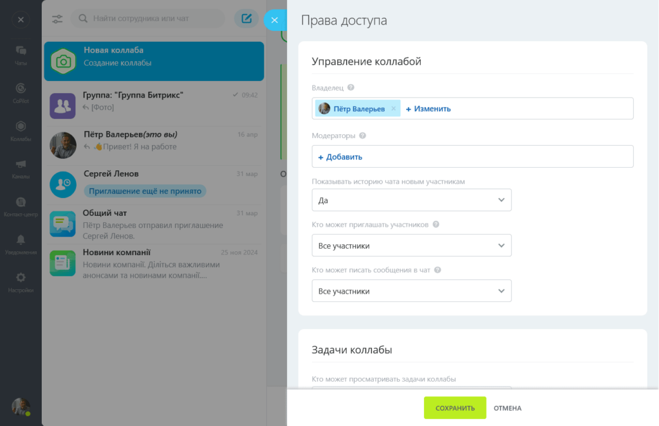
Task: Save access rights with СОХРАНИТЬ
Action: click(455, 407)
